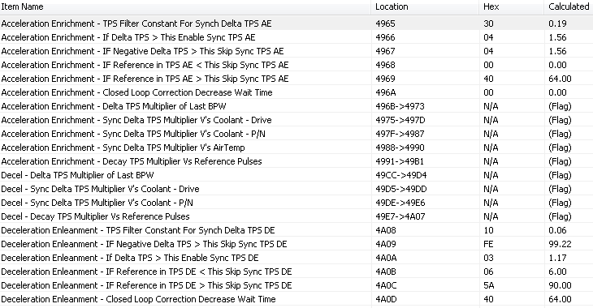Click calculated value 6.00
Screen dimensions: 593x308
(557, 272)
